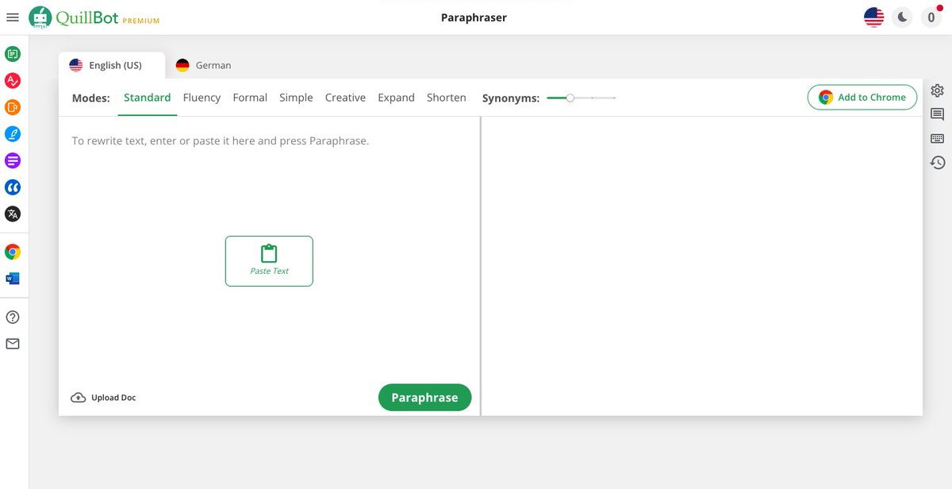Select Fluency mode

coord(202,98)
